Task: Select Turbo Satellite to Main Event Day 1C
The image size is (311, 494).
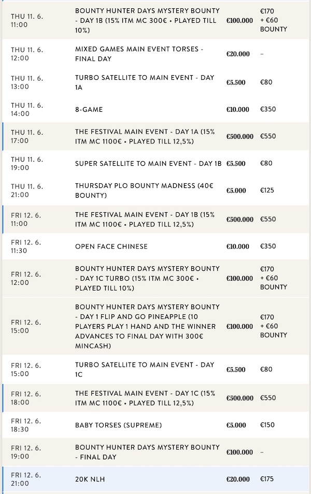Action: [155, 370]
